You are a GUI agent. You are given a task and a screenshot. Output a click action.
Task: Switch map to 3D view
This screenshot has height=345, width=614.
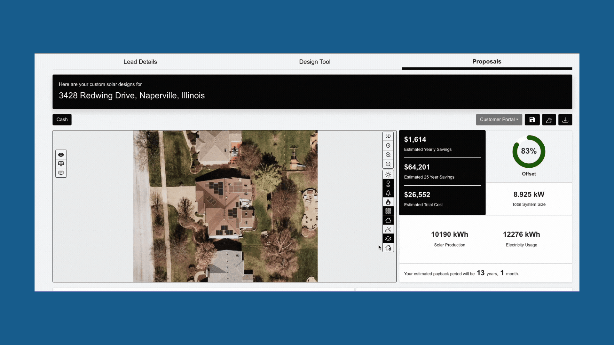(x=388, y=136)
